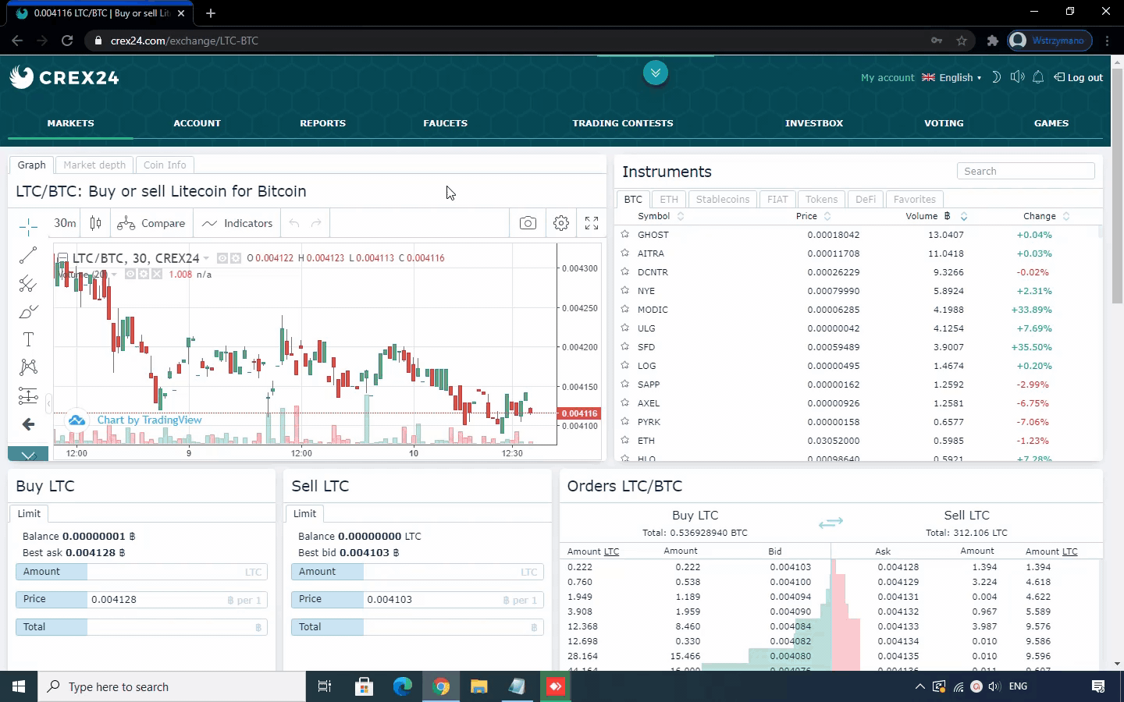The height and width of the screenshot is (702, 1124).
Task: Click Best ask 0.004128 value
Action: [90, 552]
